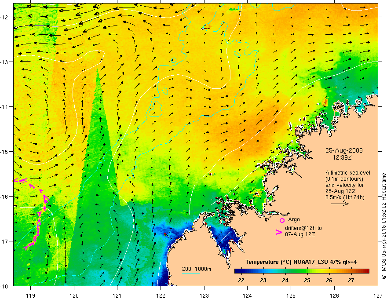
Task: Click the latitude axis label '-16'
Action: (5, 197)
